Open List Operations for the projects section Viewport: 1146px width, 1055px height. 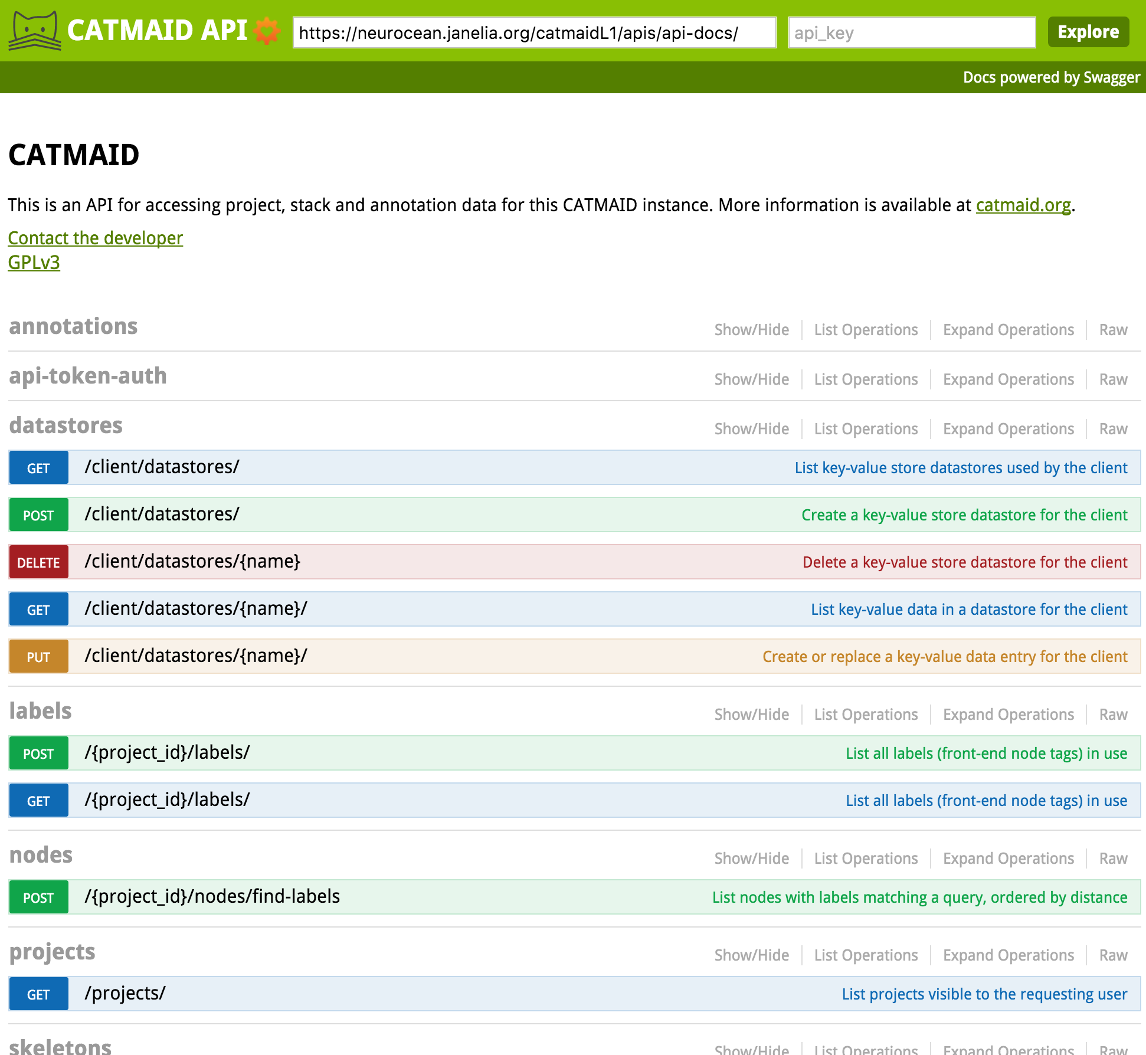click(x=866, y=955)
